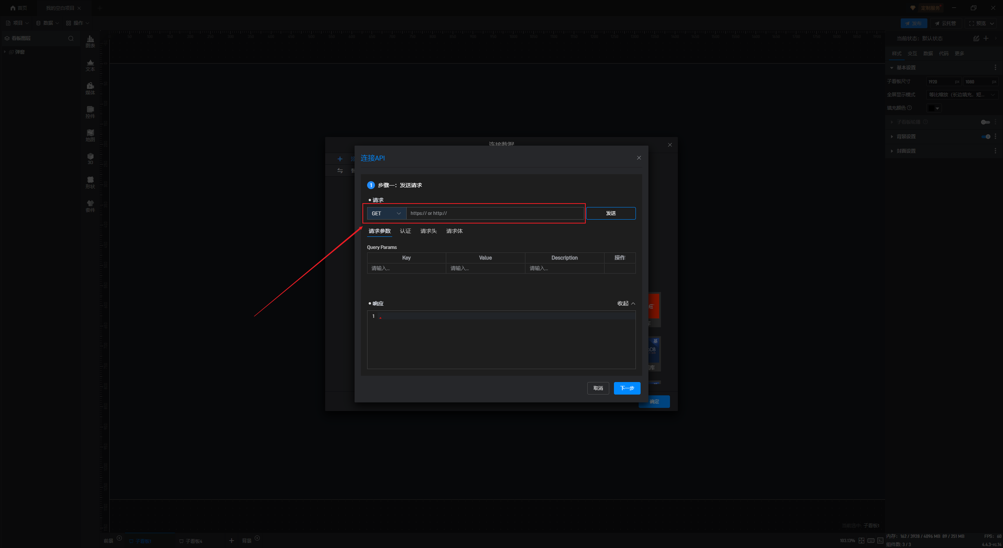Image resolution: width=1003 pixels, height=548 pixels.
Task: Open the GET request method dropdown
Action: 386,213
